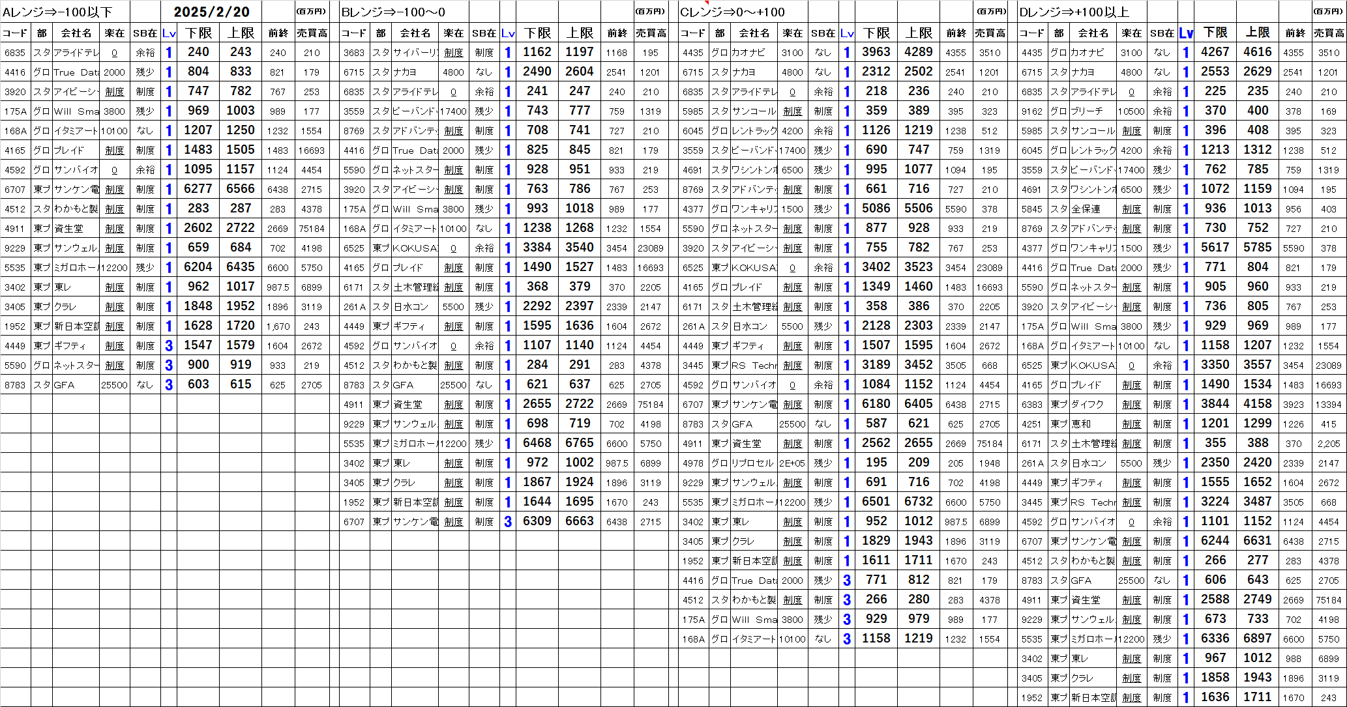
Task: Click the Aレンジ⇒-100以下 title cell
Action: [59, 12]
